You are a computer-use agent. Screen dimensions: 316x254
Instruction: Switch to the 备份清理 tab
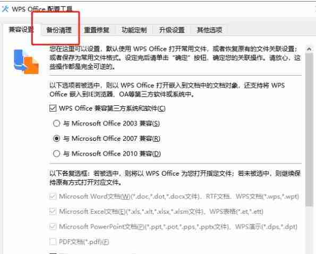pos(59,30)
